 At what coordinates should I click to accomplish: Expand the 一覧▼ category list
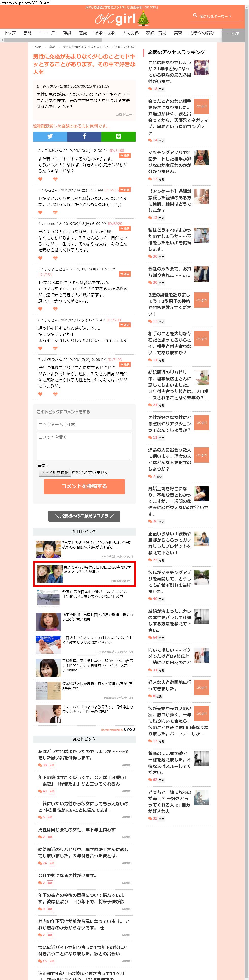233,33
